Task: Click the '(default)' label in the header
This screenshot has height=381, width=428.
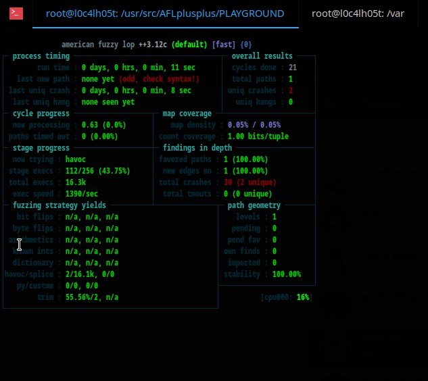Action: (189, 45)
